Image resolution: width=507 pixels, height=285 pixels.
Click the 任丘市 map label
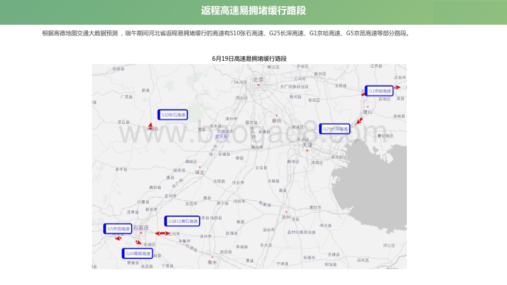(x=238, y=182)
